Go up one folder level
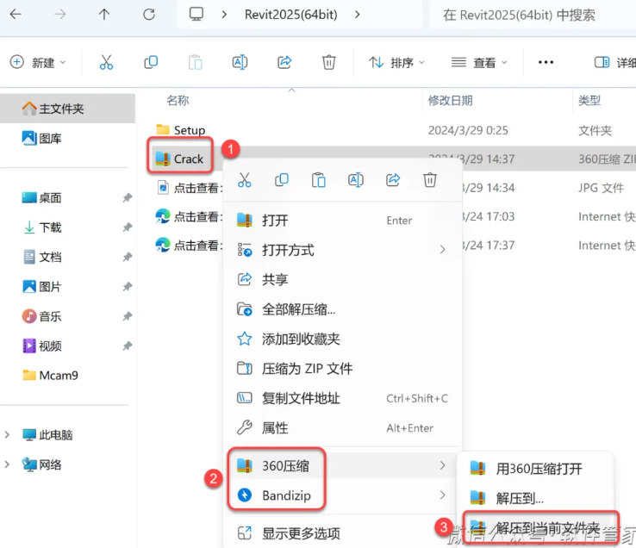Screen dimensions: 636x548 point(104,15)
